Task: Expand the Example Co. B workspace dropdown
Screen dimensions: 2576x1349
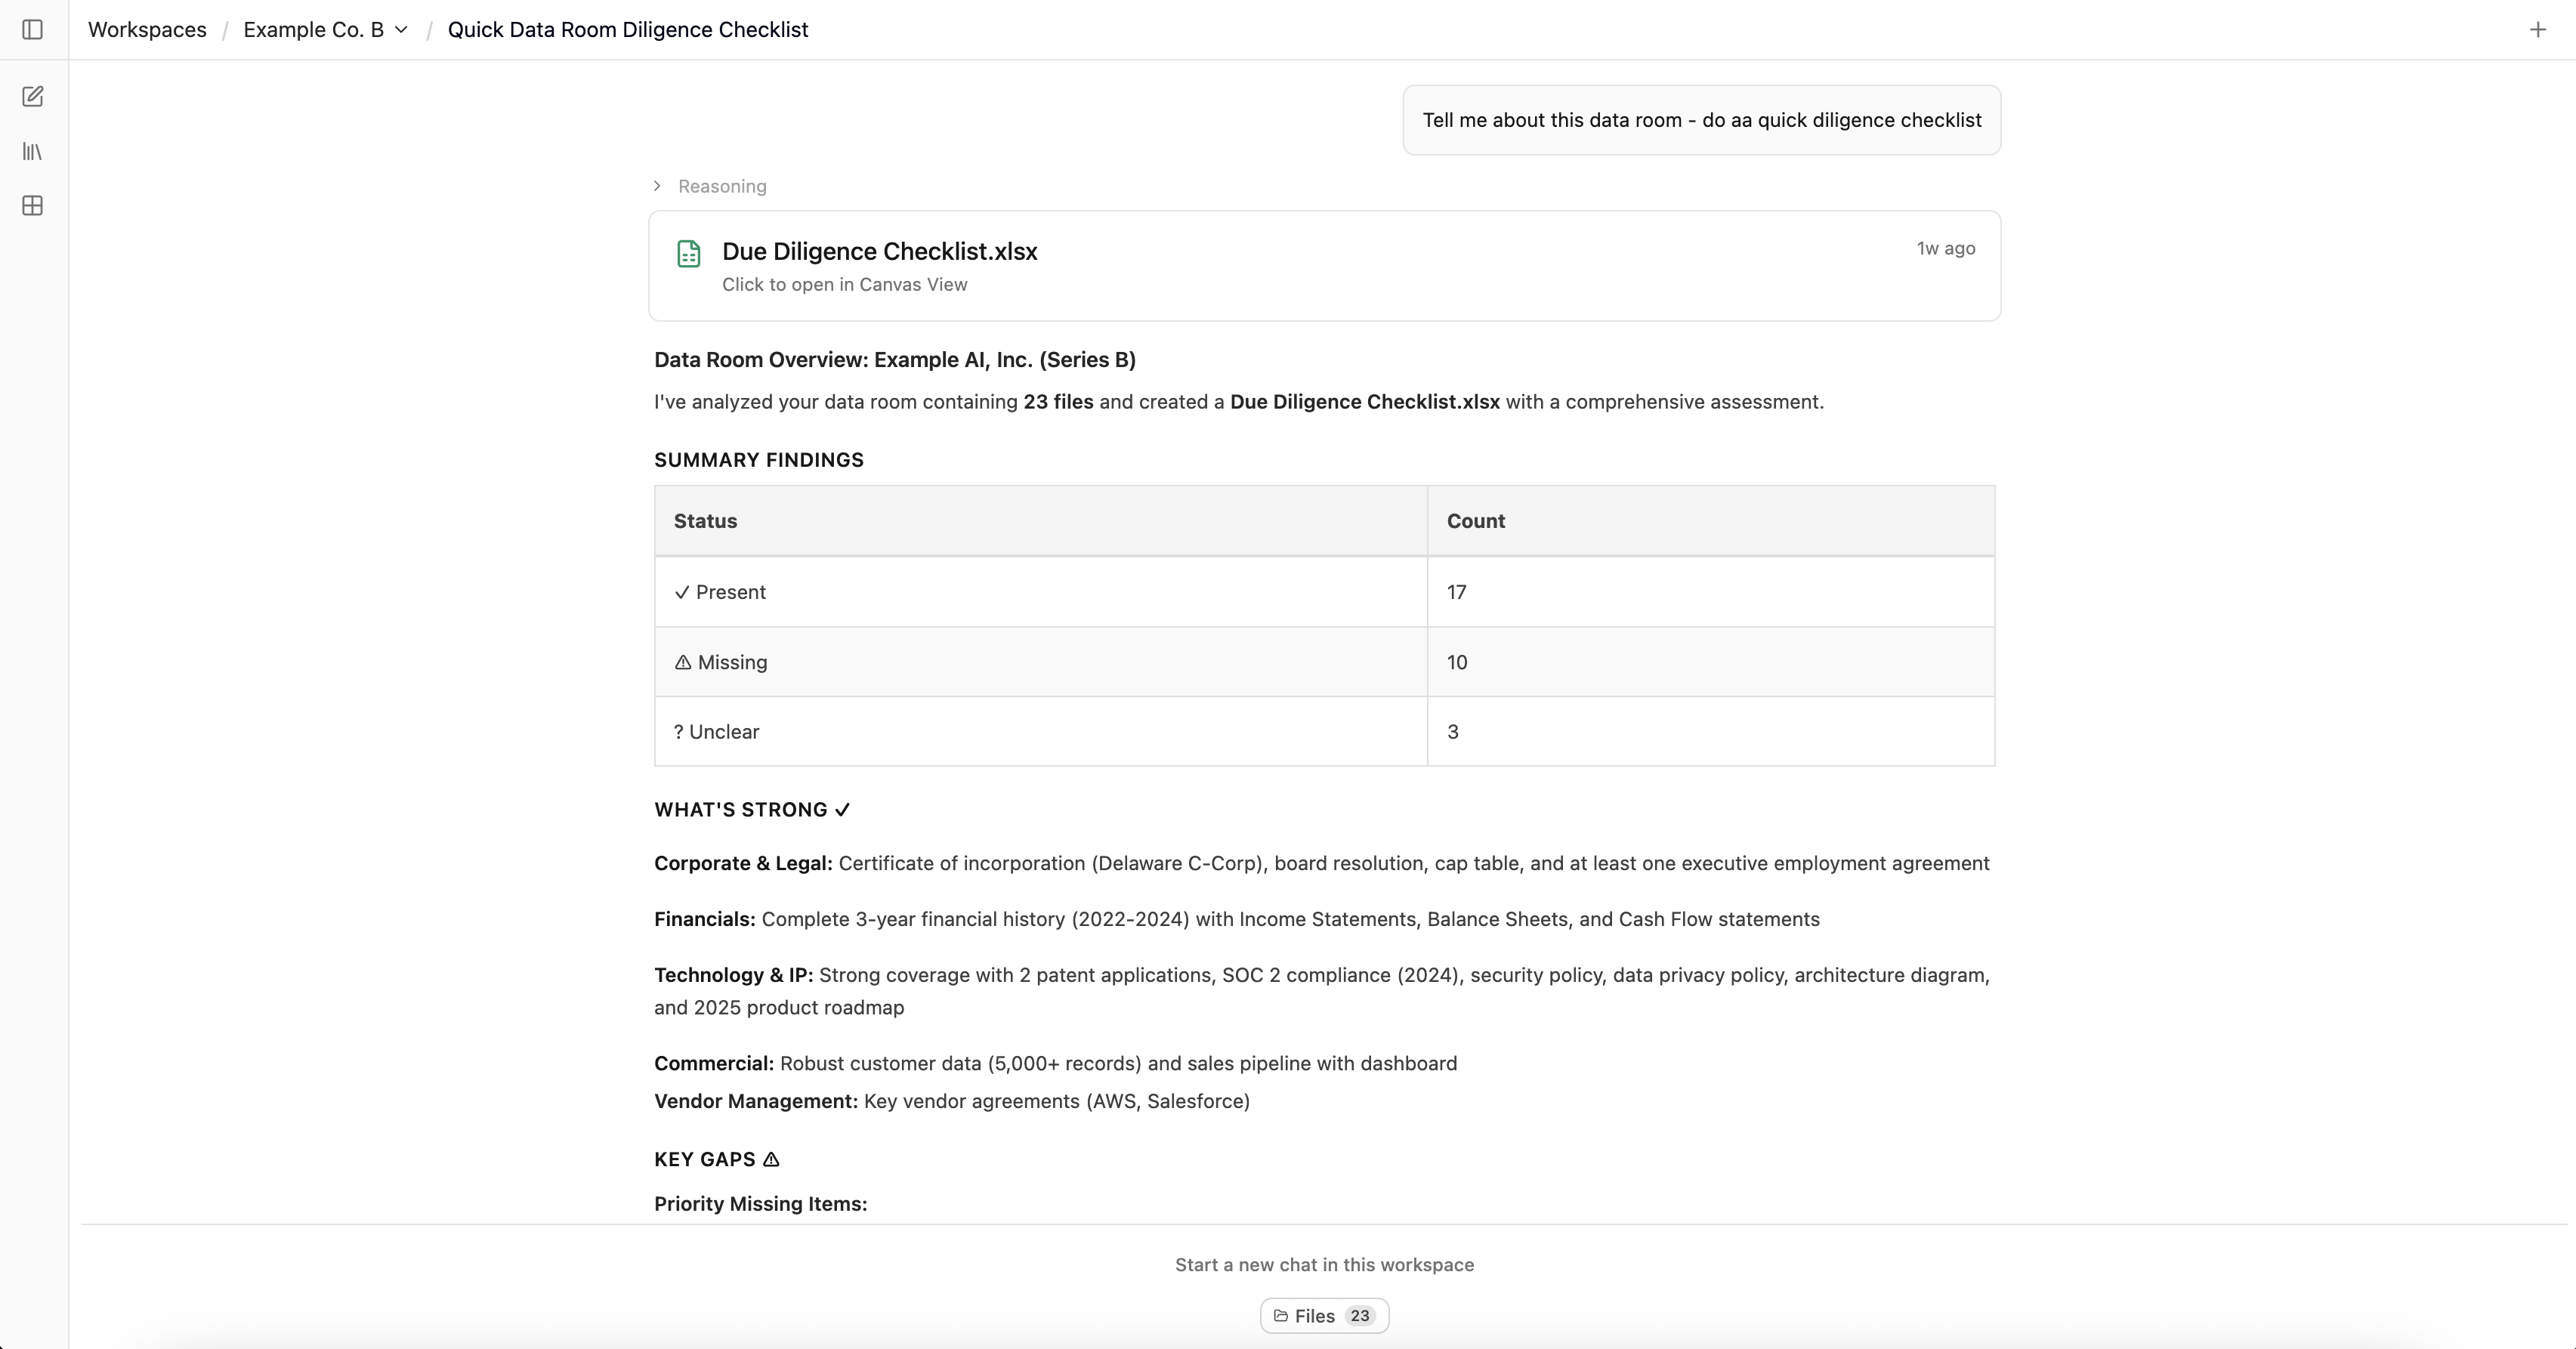Action: pyautogui.click(x=401, y=29)
